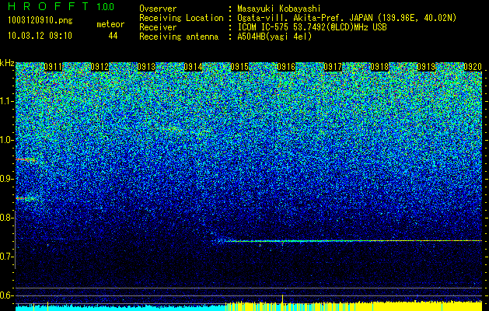Click the 0915 time marker
489x311 pixels.
pos(239,67)
